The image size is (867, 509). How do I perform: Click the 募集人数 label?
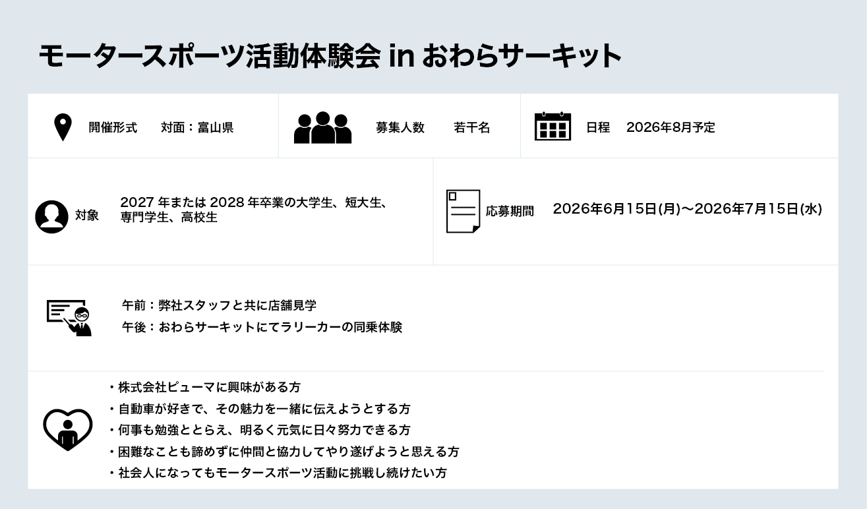coord(400,128)
